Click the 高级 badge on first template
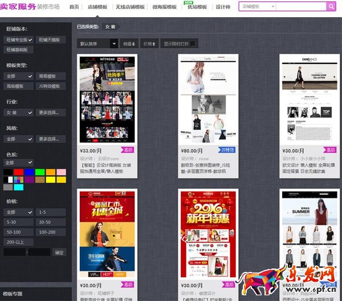 [127, 150]
